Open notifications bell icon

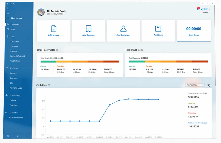click(198, 9)
